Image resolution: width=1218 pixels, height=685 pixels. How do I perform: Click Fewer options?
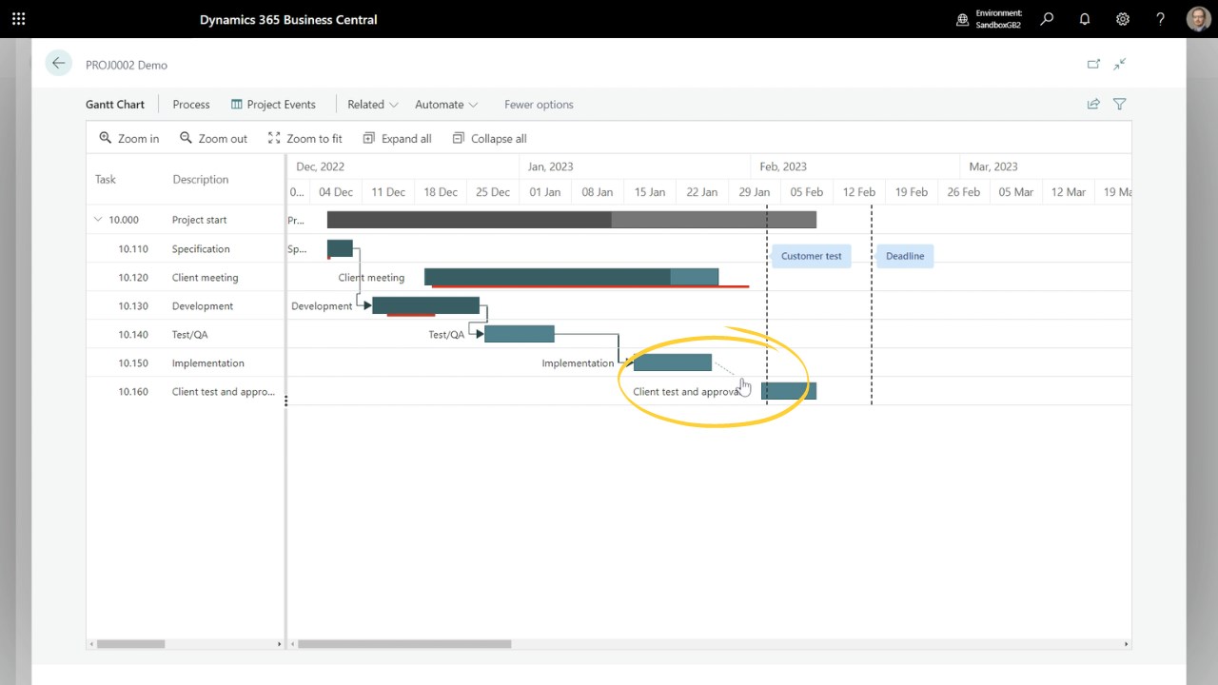(x=539, y=105)
